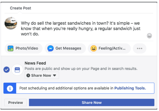Click the blue info icon in the notice banner
159x111 pixels.
tap(10, 88)
